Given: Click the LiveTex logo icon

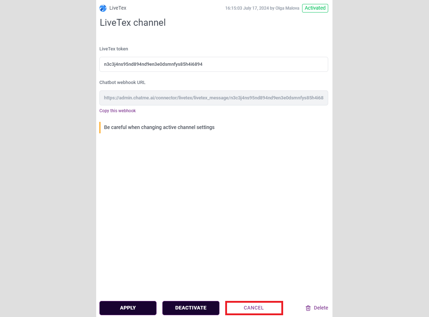Looking at the screenshot, I should click(103, 8).
